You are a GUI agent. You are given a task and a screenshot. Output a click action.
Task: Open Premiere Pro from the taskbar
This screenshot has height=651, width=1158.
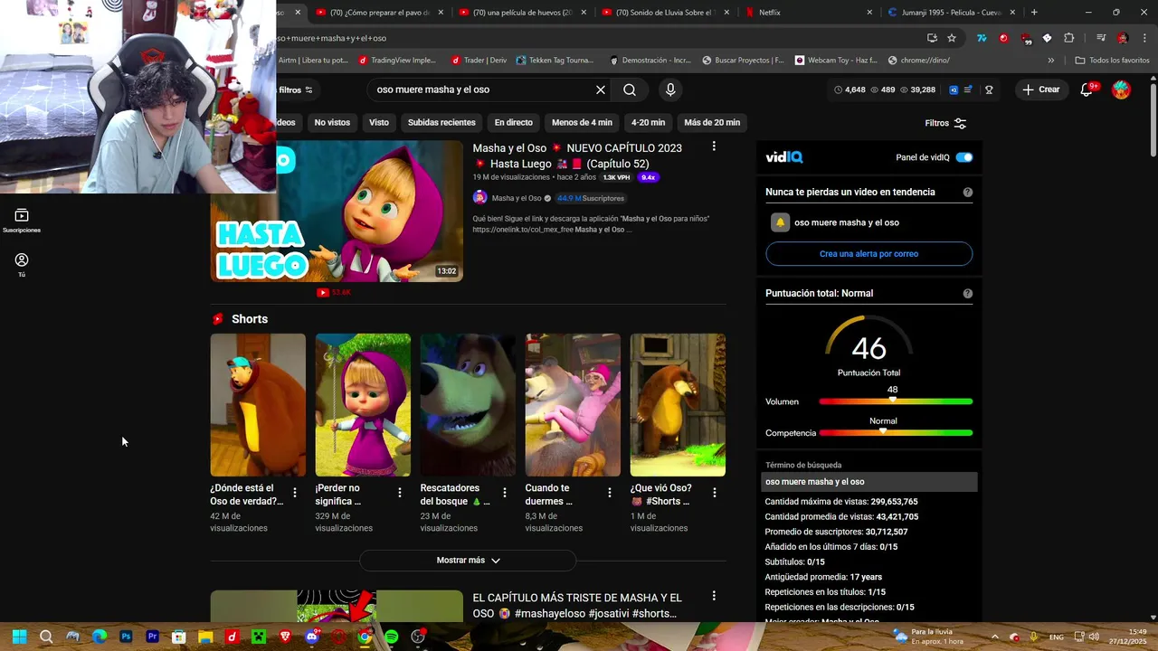coord(152,637)
